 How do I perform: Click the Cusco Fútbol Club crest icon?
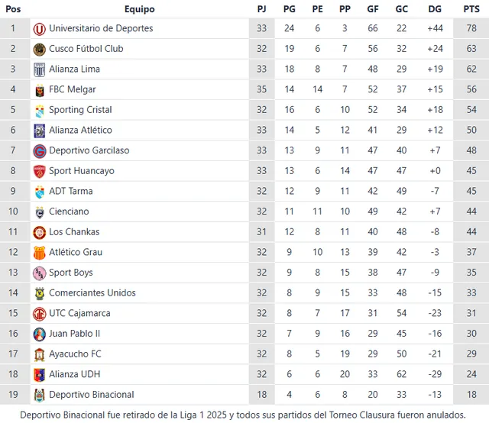click(x=39, y=49)
